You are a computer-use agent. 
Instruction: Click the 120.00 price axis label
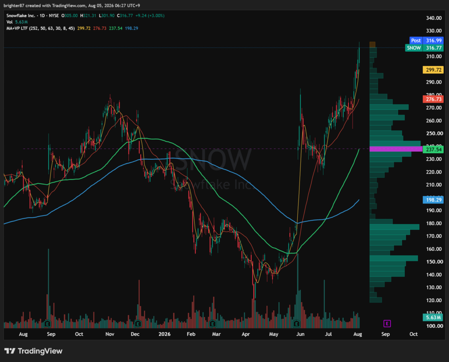pyautogui.click(x=434, y=300)
